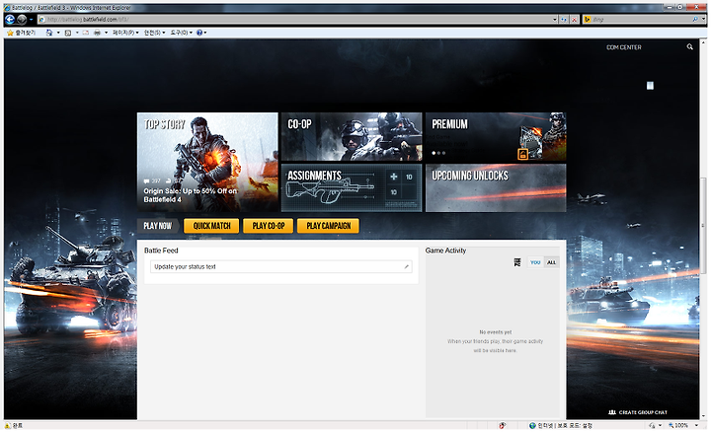Click the status bar page icon at far left

click(x=7, y=425)
